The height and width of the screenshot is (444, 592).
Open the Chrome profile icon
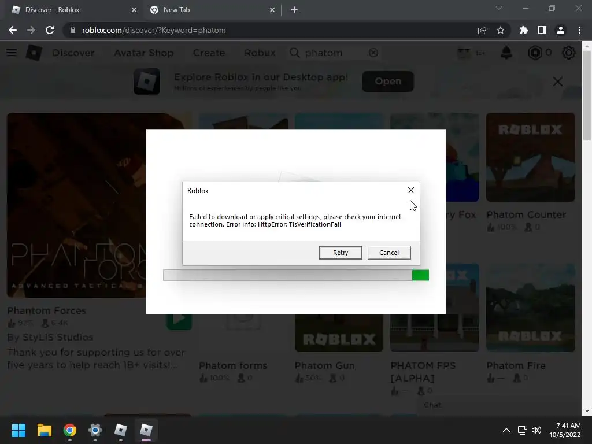[560, 30]
